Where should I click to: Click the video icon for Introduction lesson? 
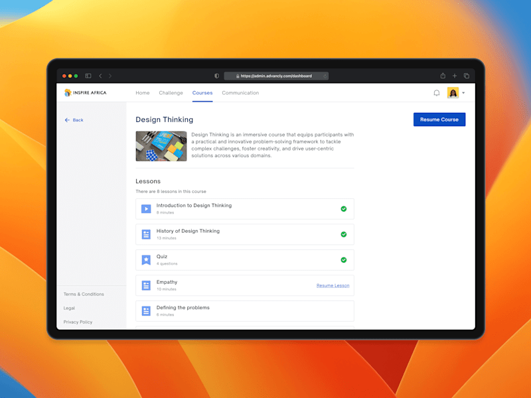tap(146, 209)
